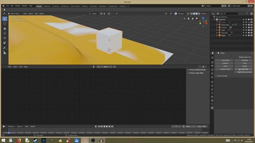Image resolution: width=255 pixels, height=143 pixels.
Task: Toggle visibility eye for Camera object
Action: coord(243,27)
